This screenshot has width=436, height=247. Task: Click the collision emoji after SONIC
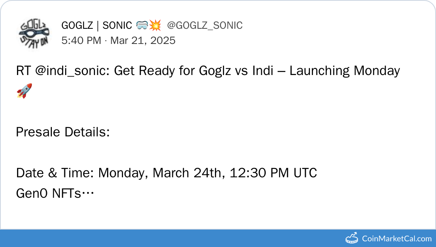pyautogui.click(x=155, y=26)
